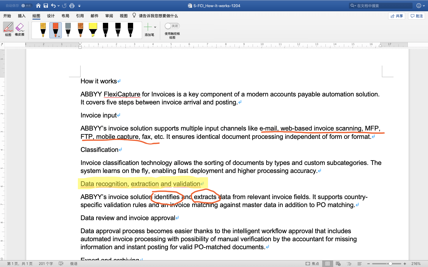The image size is (428, 267).
Task: Open the Add Pen dropdown arrow
Action: pyautogui.click(x=155, y=27)
